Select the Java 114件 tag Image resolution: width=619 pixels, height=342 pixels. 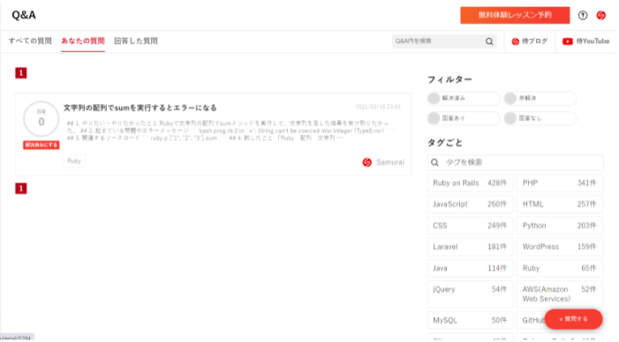click(470, 268)
